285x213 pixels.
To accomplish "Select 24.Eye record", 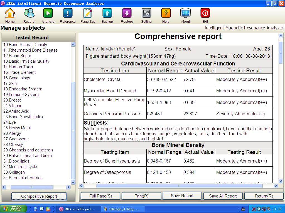I will [10, 122].
